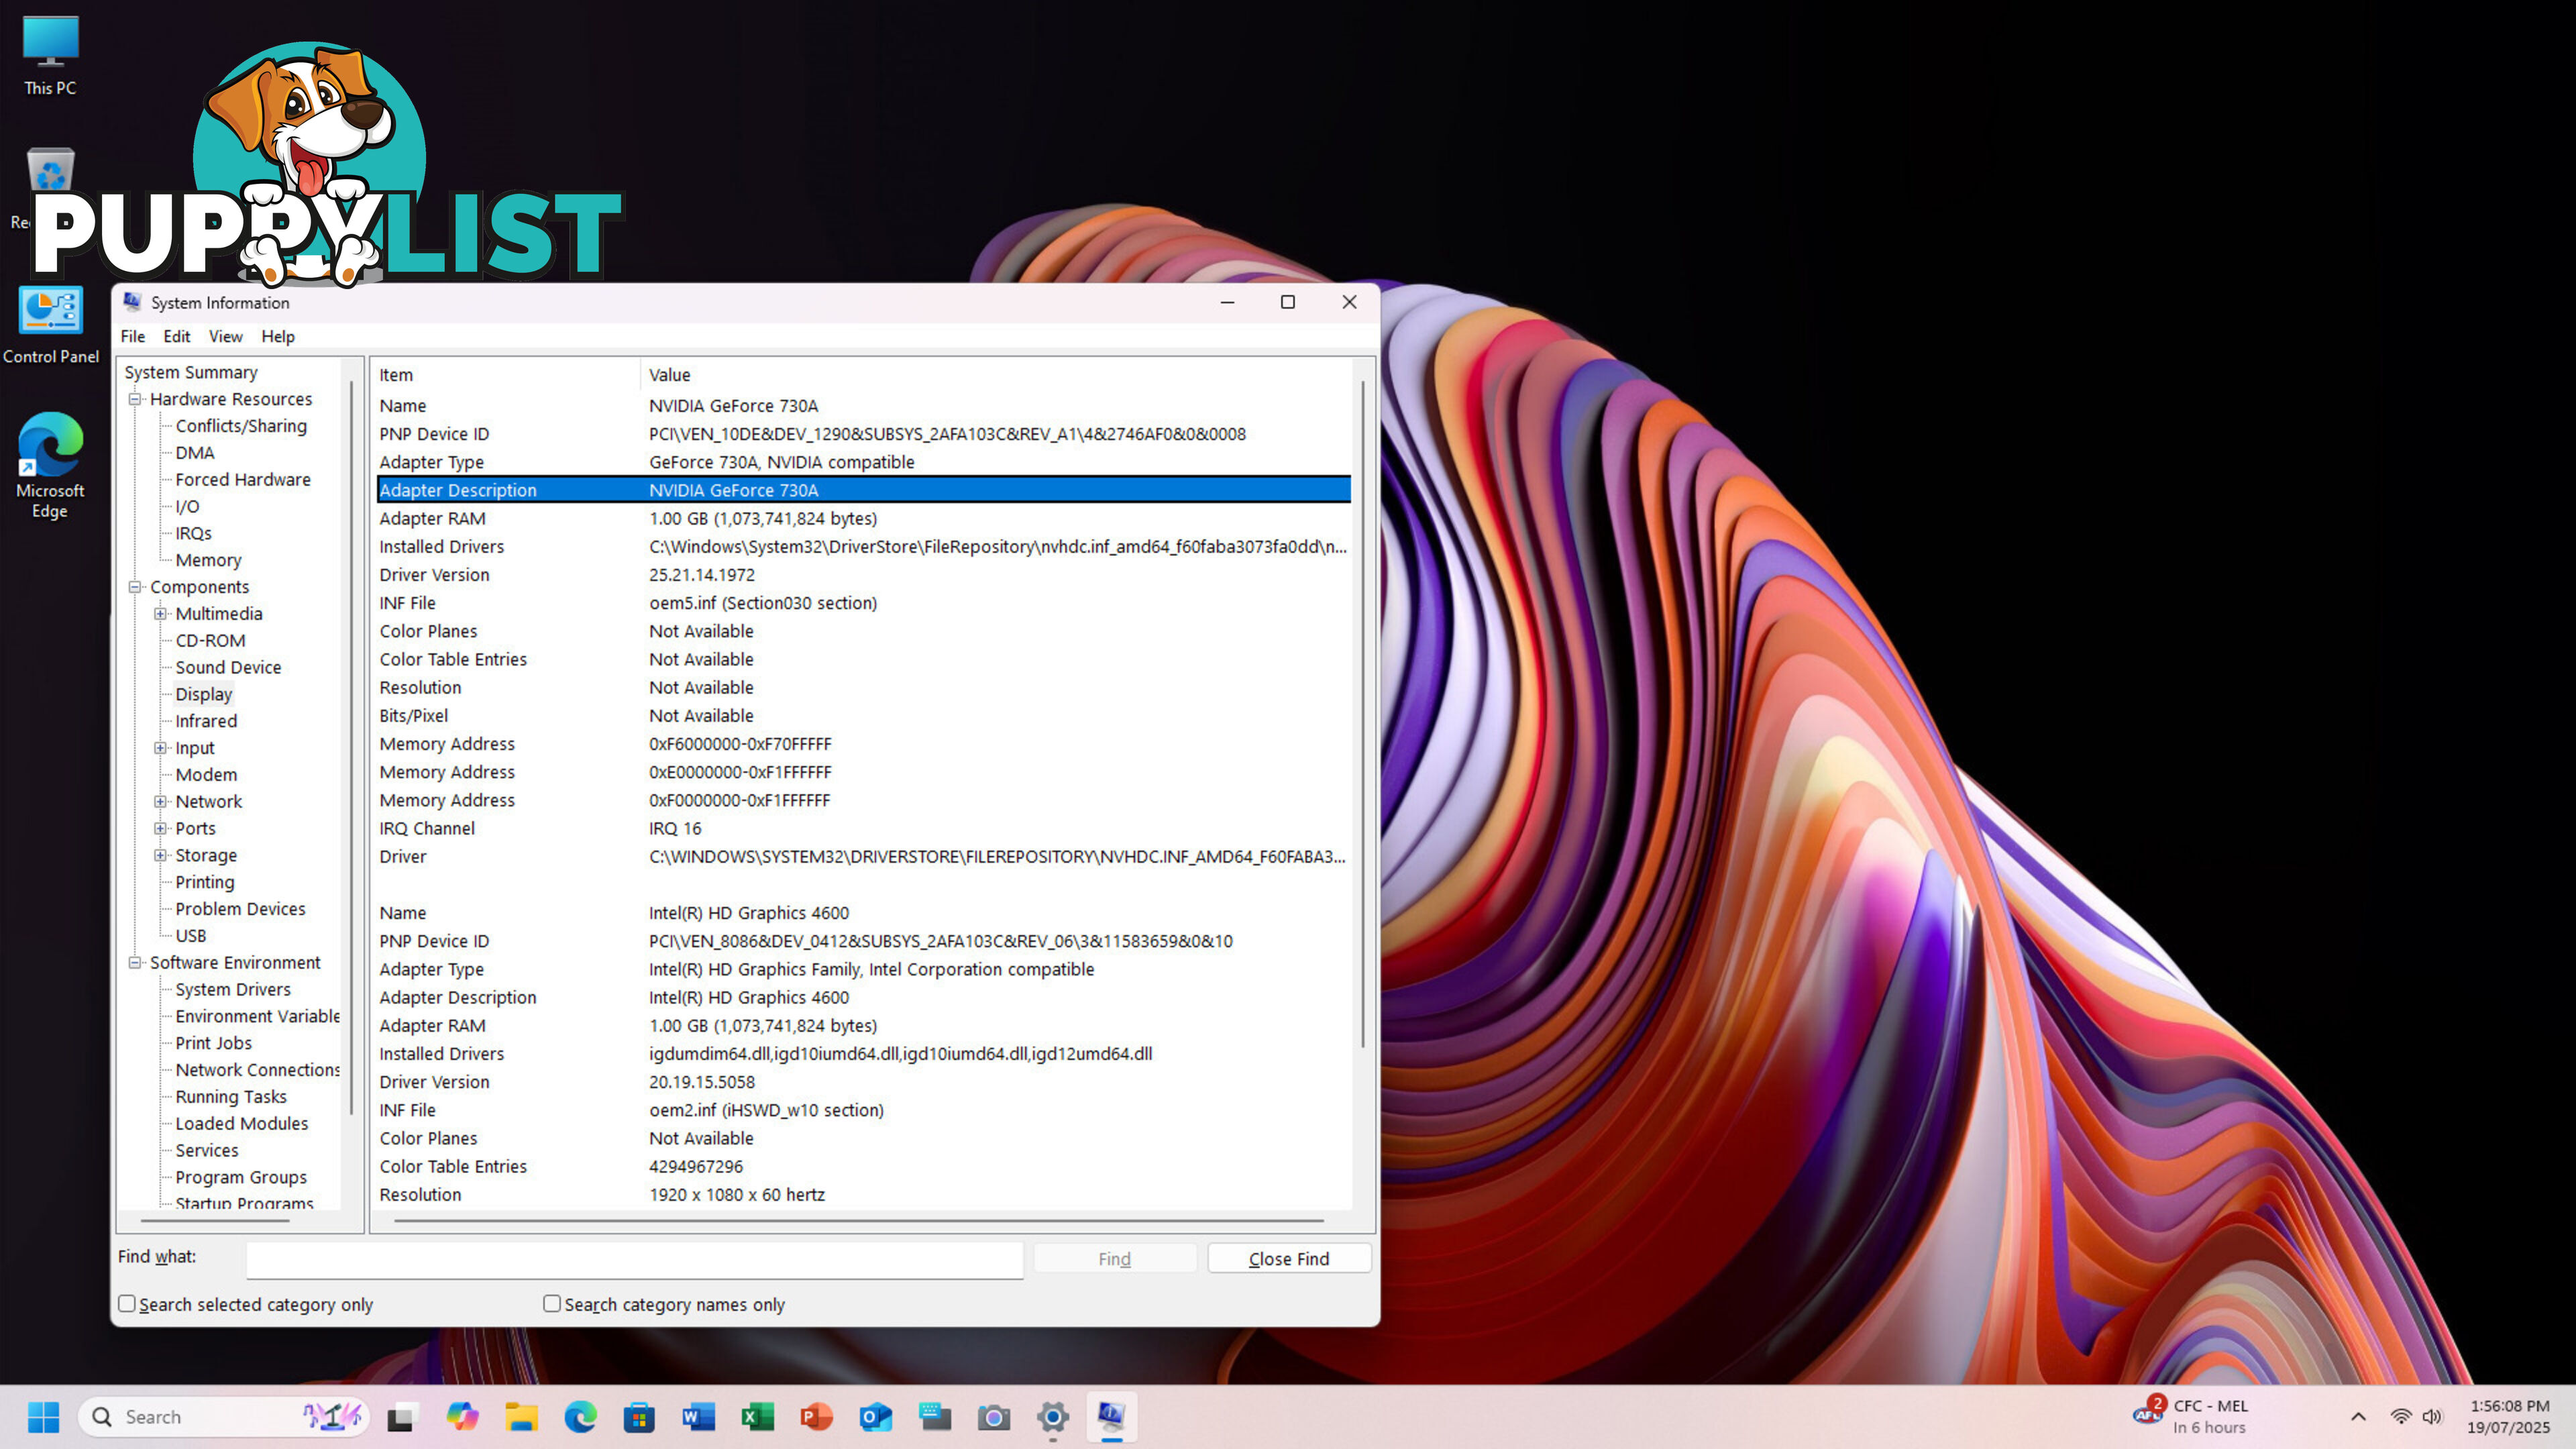Collapse Hardware Resources tree node
Screen dimensions: 2576x1449
(134, 399)
